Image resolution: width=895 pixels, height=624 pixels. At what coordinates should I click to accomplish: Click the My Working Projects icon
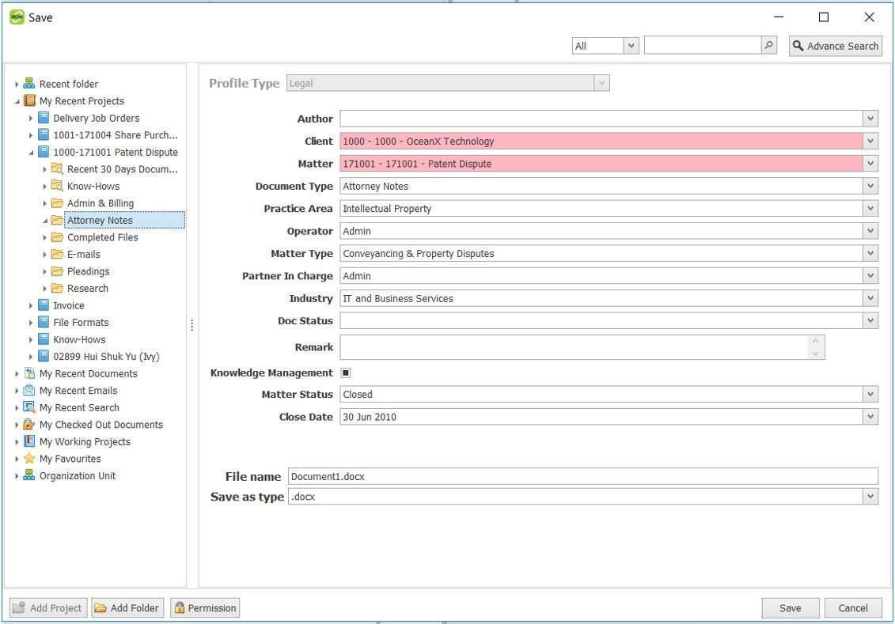(29, 441)
